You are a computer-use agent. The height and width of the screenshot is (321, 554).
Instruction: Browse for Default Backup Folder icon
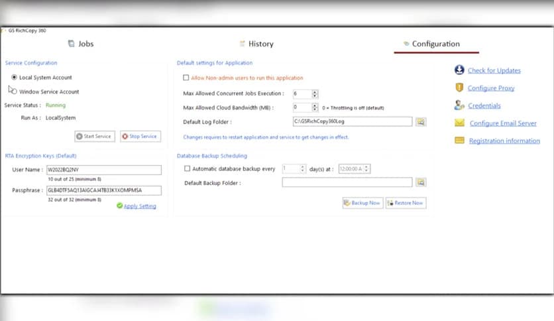coord(421,182)
